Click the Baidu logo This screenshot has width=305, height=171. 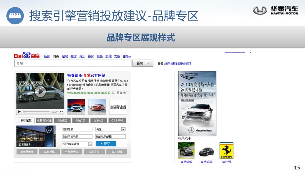point(27,56)
